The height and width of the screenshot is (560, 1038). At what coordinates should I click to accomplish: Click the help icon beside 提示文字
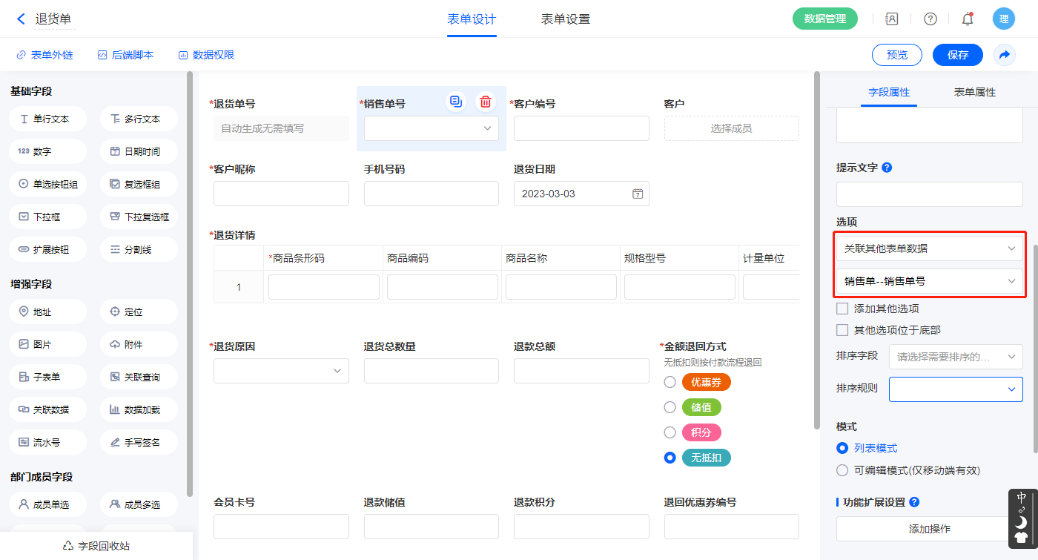887,168
